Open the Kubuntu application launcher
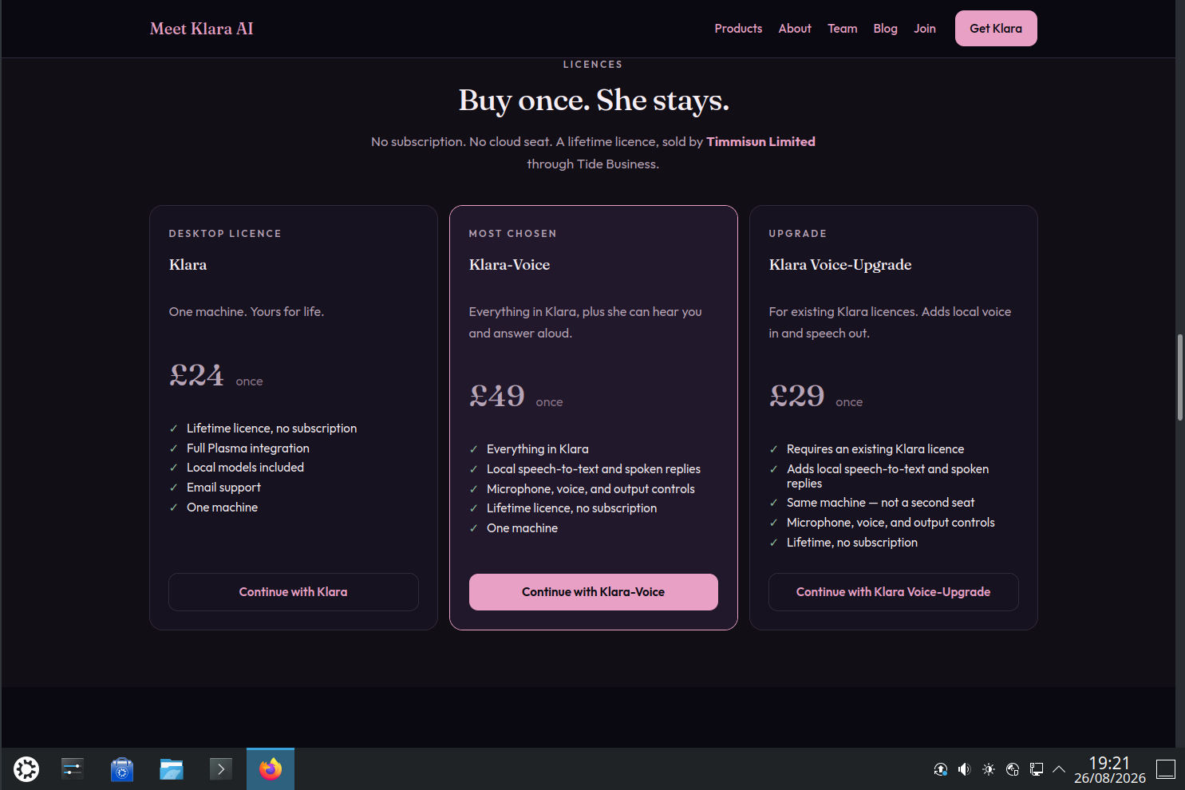 pyautogui.click(x=26, y=769)
